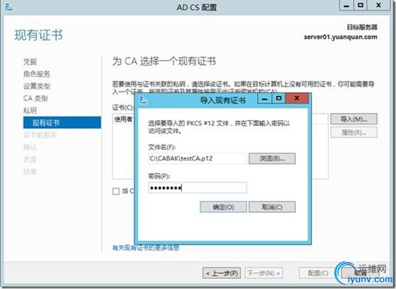Select 凭据 in the left navigation
This screenshot has height=289, width=396.
tap(30, 62)
